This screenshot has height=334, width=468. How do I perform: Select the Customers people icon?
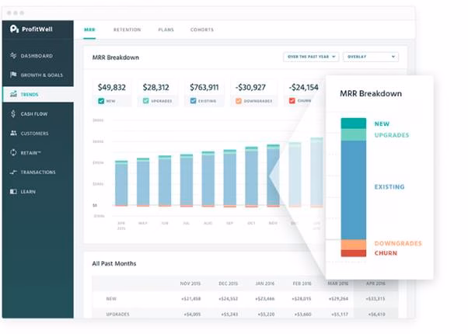pyautogui.click(x=13, y=134)
